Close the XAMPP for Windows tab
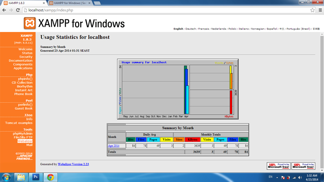Viewport: 324px width, 182px height. pos(89,3)
